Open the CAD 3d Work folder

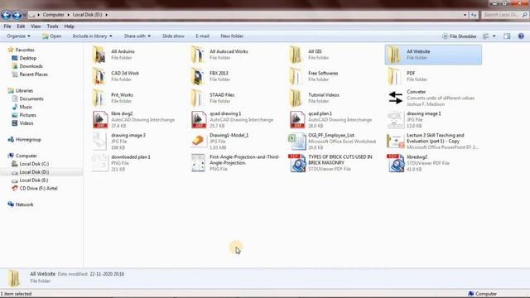pyautogui.click(x=116, y=76)
